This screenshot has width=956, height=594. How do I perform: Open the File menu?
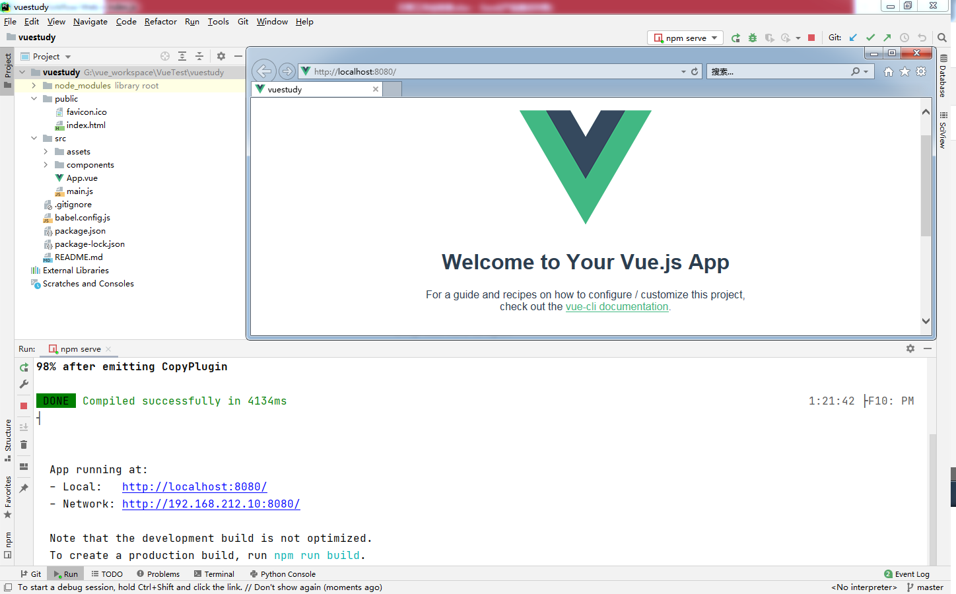coord(10,22)
